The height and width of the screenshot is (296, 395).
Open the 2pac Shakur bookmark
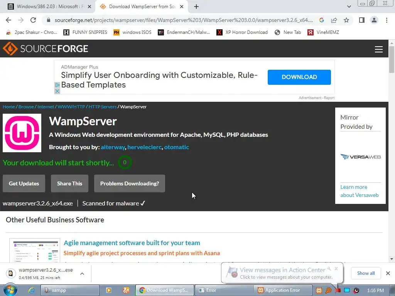[x=32, y=32]
